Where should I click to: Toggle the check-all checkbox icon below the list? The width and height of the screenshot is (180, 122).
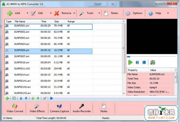coord(14,98)
